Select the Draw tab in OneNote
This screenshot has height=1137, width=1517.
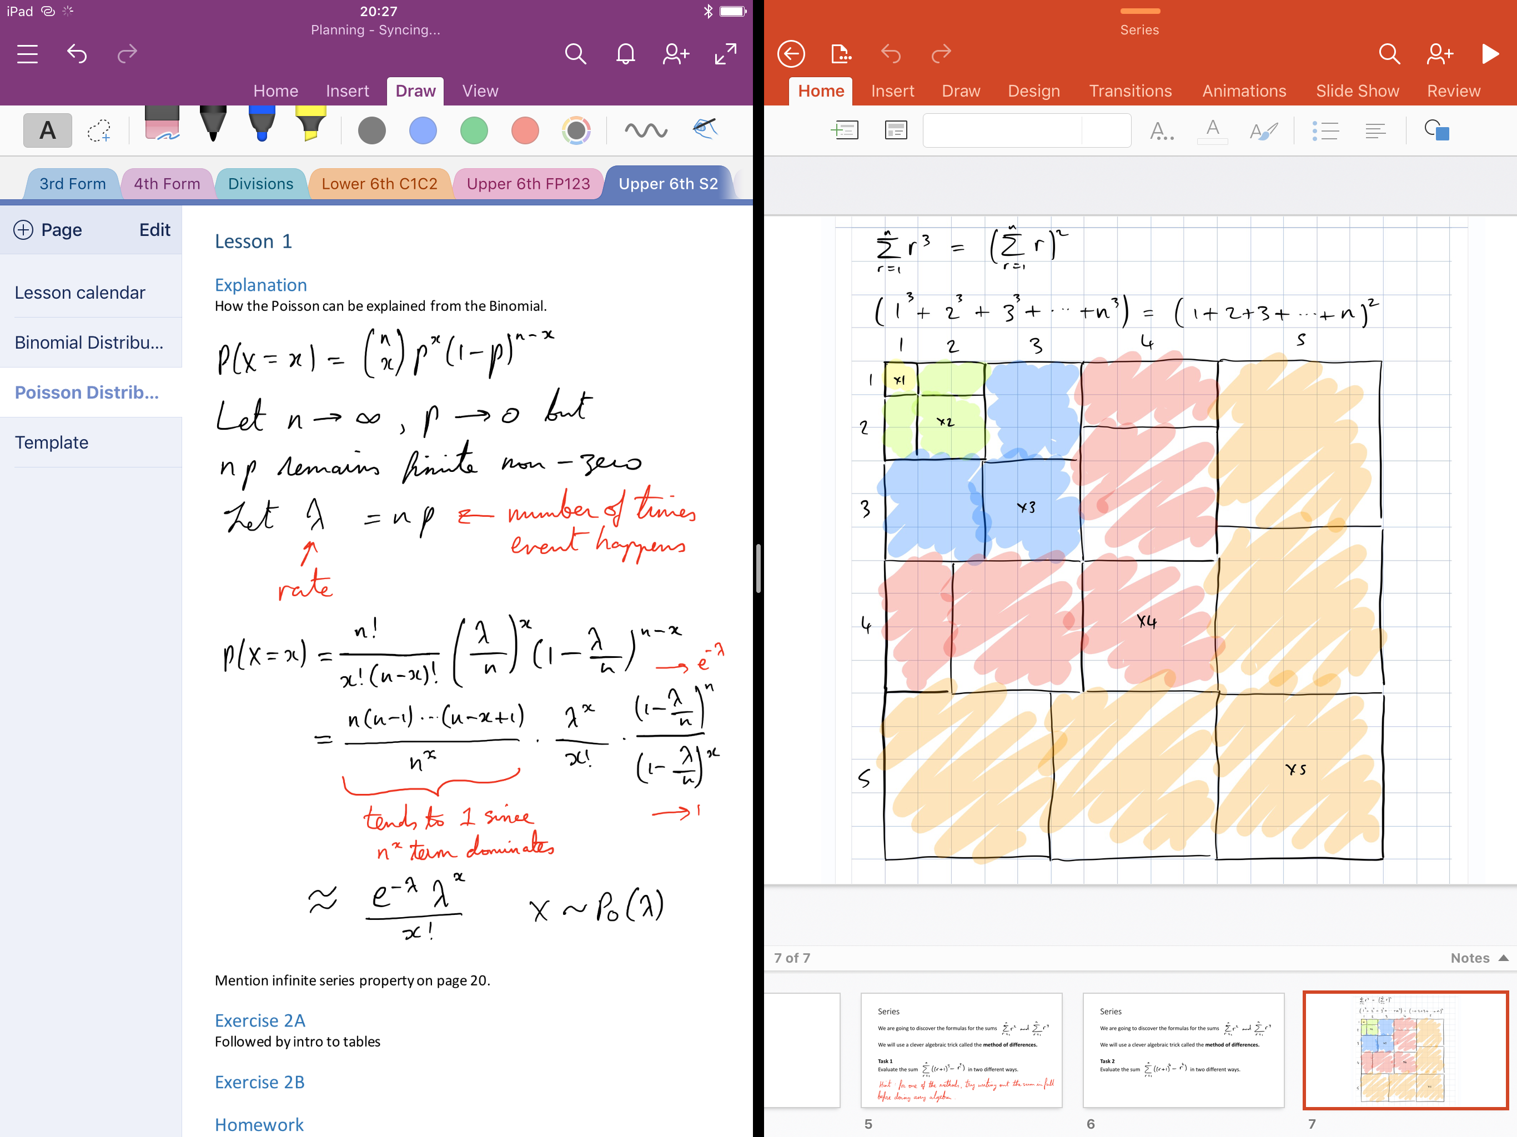417,89
